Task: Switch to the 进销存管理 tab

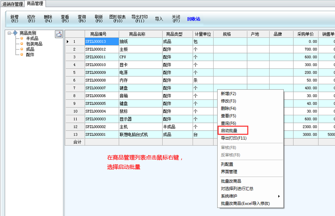Action: click(13, 4)
